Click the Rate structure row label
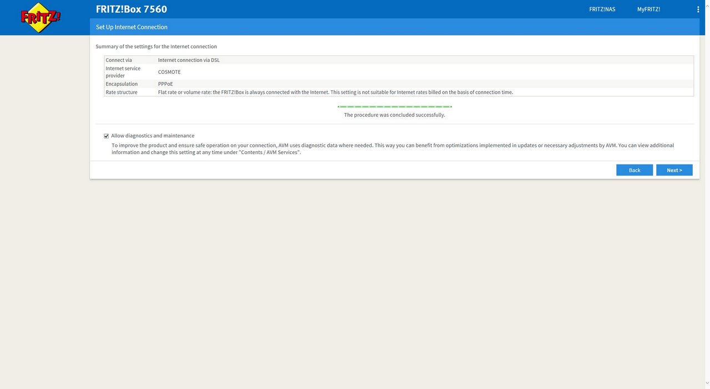 121,93
